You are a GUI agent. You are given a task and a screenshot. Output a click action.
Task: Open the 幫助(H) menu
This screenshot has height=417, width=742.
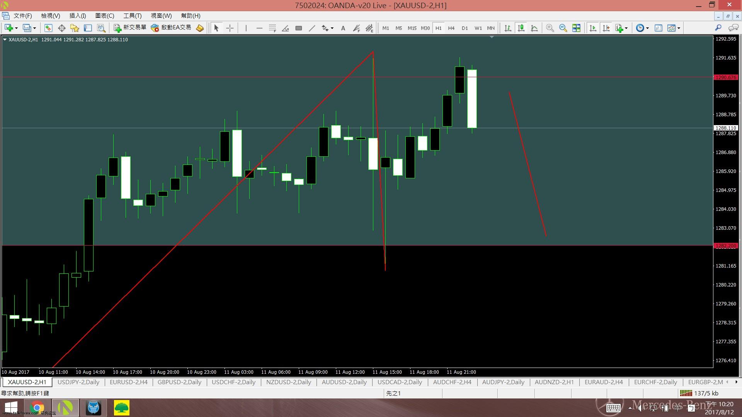(191, 16)
